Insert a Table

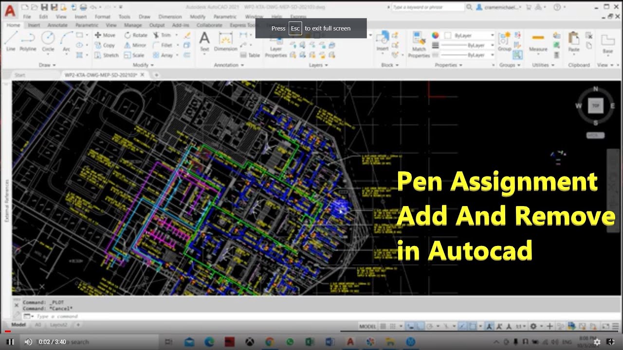250,55
